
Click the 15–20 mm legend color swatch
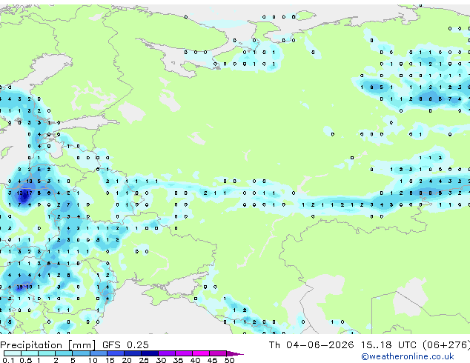pyautogui.click(x=116, y=353)
